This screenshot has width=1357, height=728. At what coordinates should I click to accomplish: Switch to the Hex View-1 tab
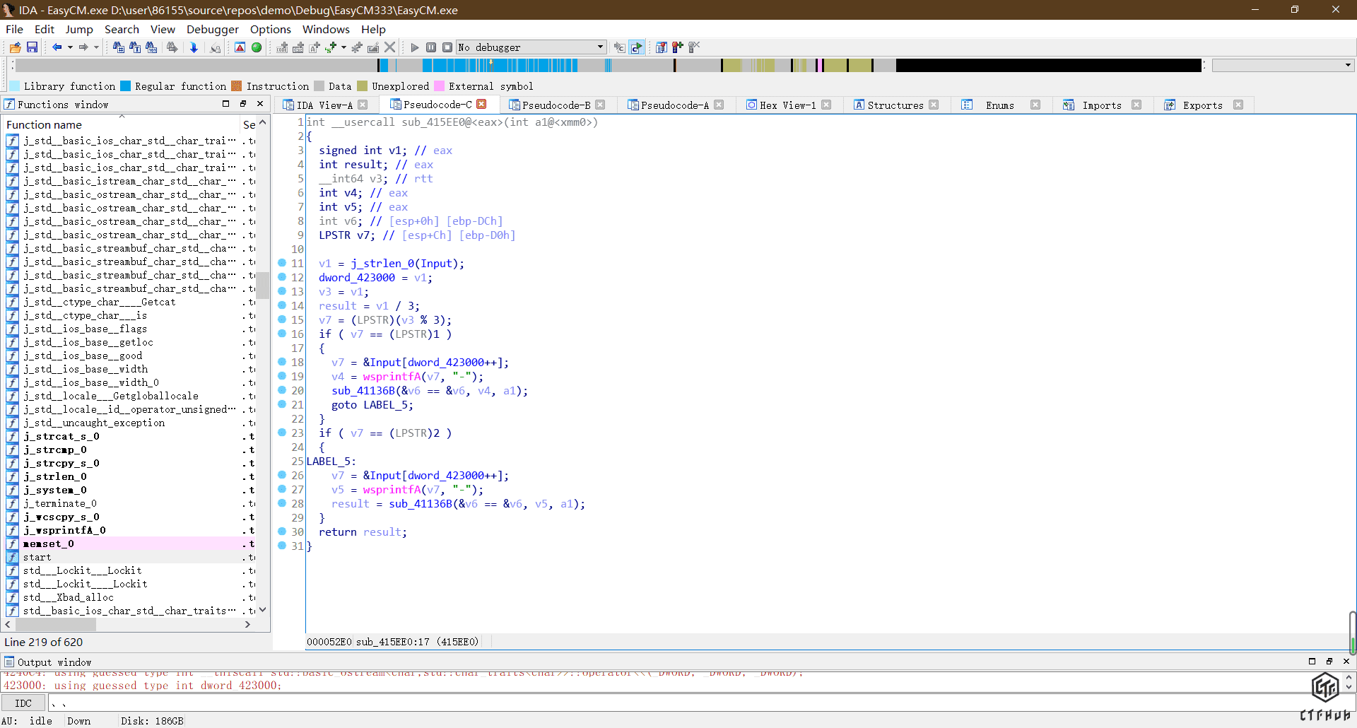[x=787, y=105]
